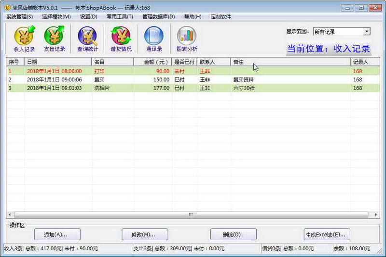This screenshot has height=257, width=386.
Task: Open the 支出记录 expense records icon
Action: coord(55,39)
